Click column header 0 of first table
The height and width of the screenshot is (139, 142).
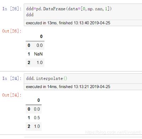tap(41, 36)
